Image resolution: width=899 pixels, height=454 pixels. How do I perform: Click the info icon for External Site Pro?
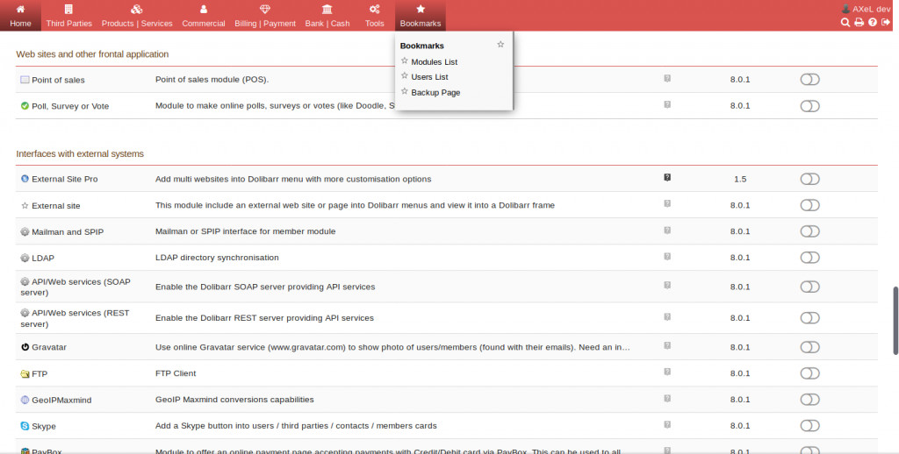tap(667, 178)
